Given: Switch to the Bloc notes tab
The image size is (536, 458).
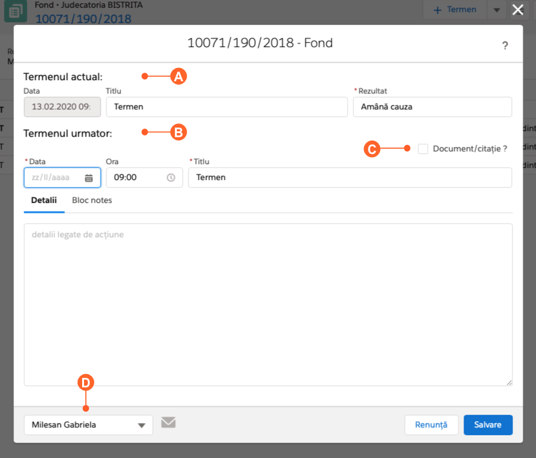Looking at the screenshot, I should 92,200.
